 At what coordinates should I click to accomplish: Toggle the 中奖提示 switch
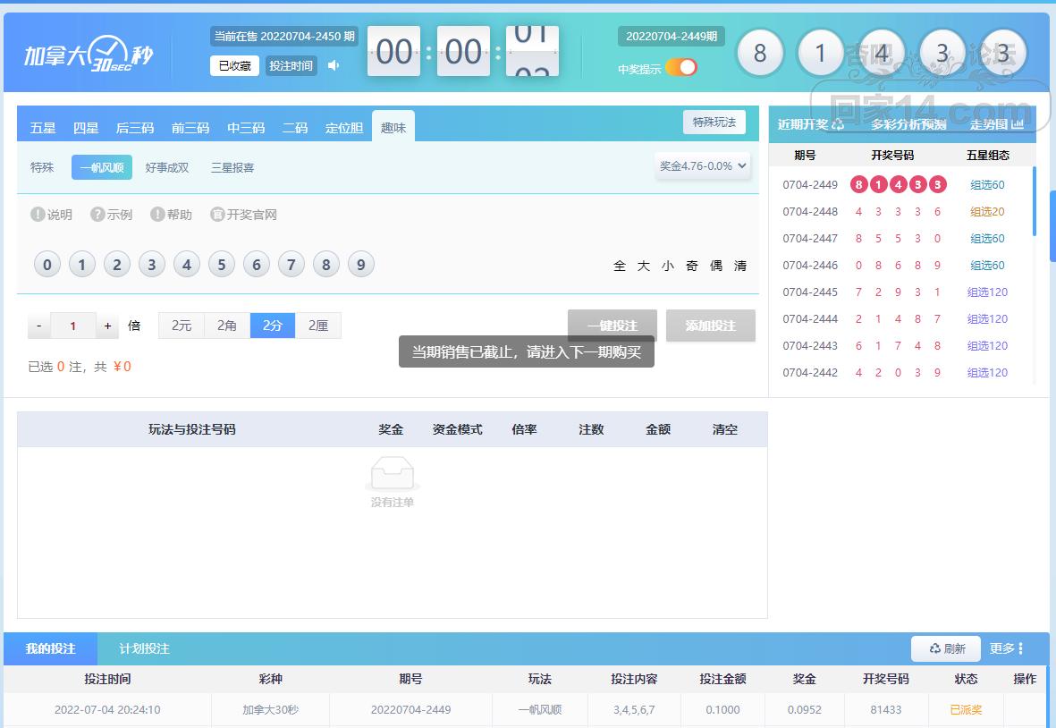[x=681, y=68]
